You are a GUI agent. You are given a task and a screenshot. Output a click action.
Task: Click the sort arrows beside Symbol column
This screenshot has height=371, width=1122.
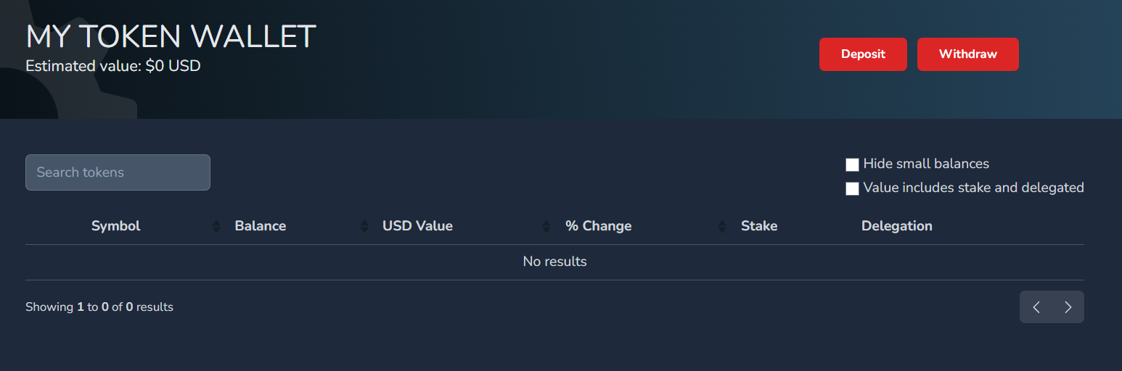click(216, 227)
